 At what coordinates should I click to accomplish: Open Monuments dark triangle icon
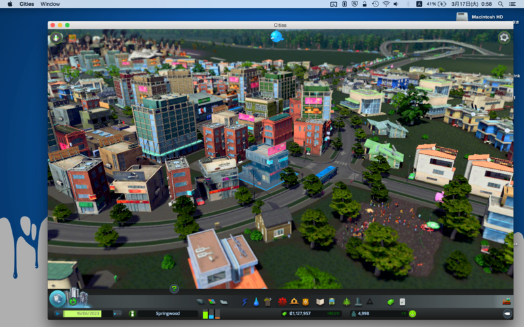(369, 301)
